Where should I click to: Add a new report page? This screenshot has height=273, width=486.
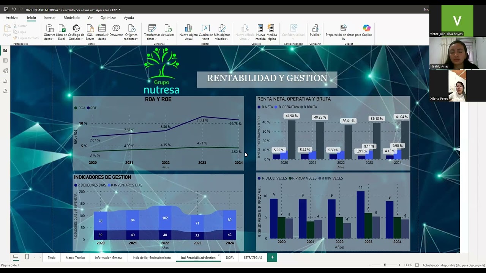click(272, 257)
